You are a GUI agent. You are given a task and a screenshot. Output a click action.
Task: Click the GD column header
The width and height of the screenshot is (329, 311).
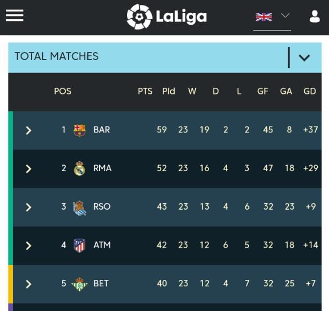[x=310, y=91]
